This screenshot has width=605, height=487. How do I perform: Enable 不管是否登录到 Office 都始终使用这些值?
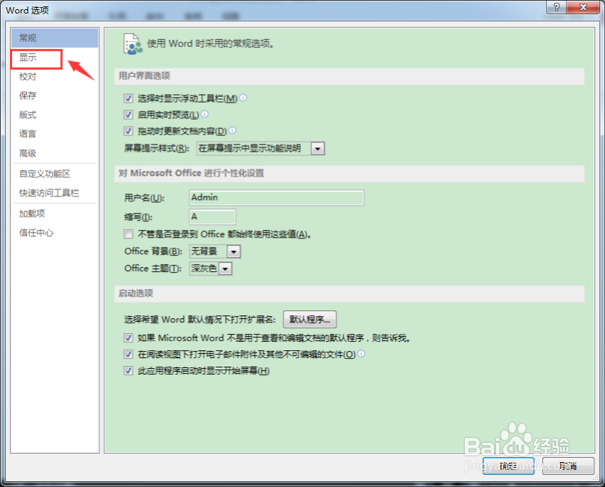click(x=128, y=234)
